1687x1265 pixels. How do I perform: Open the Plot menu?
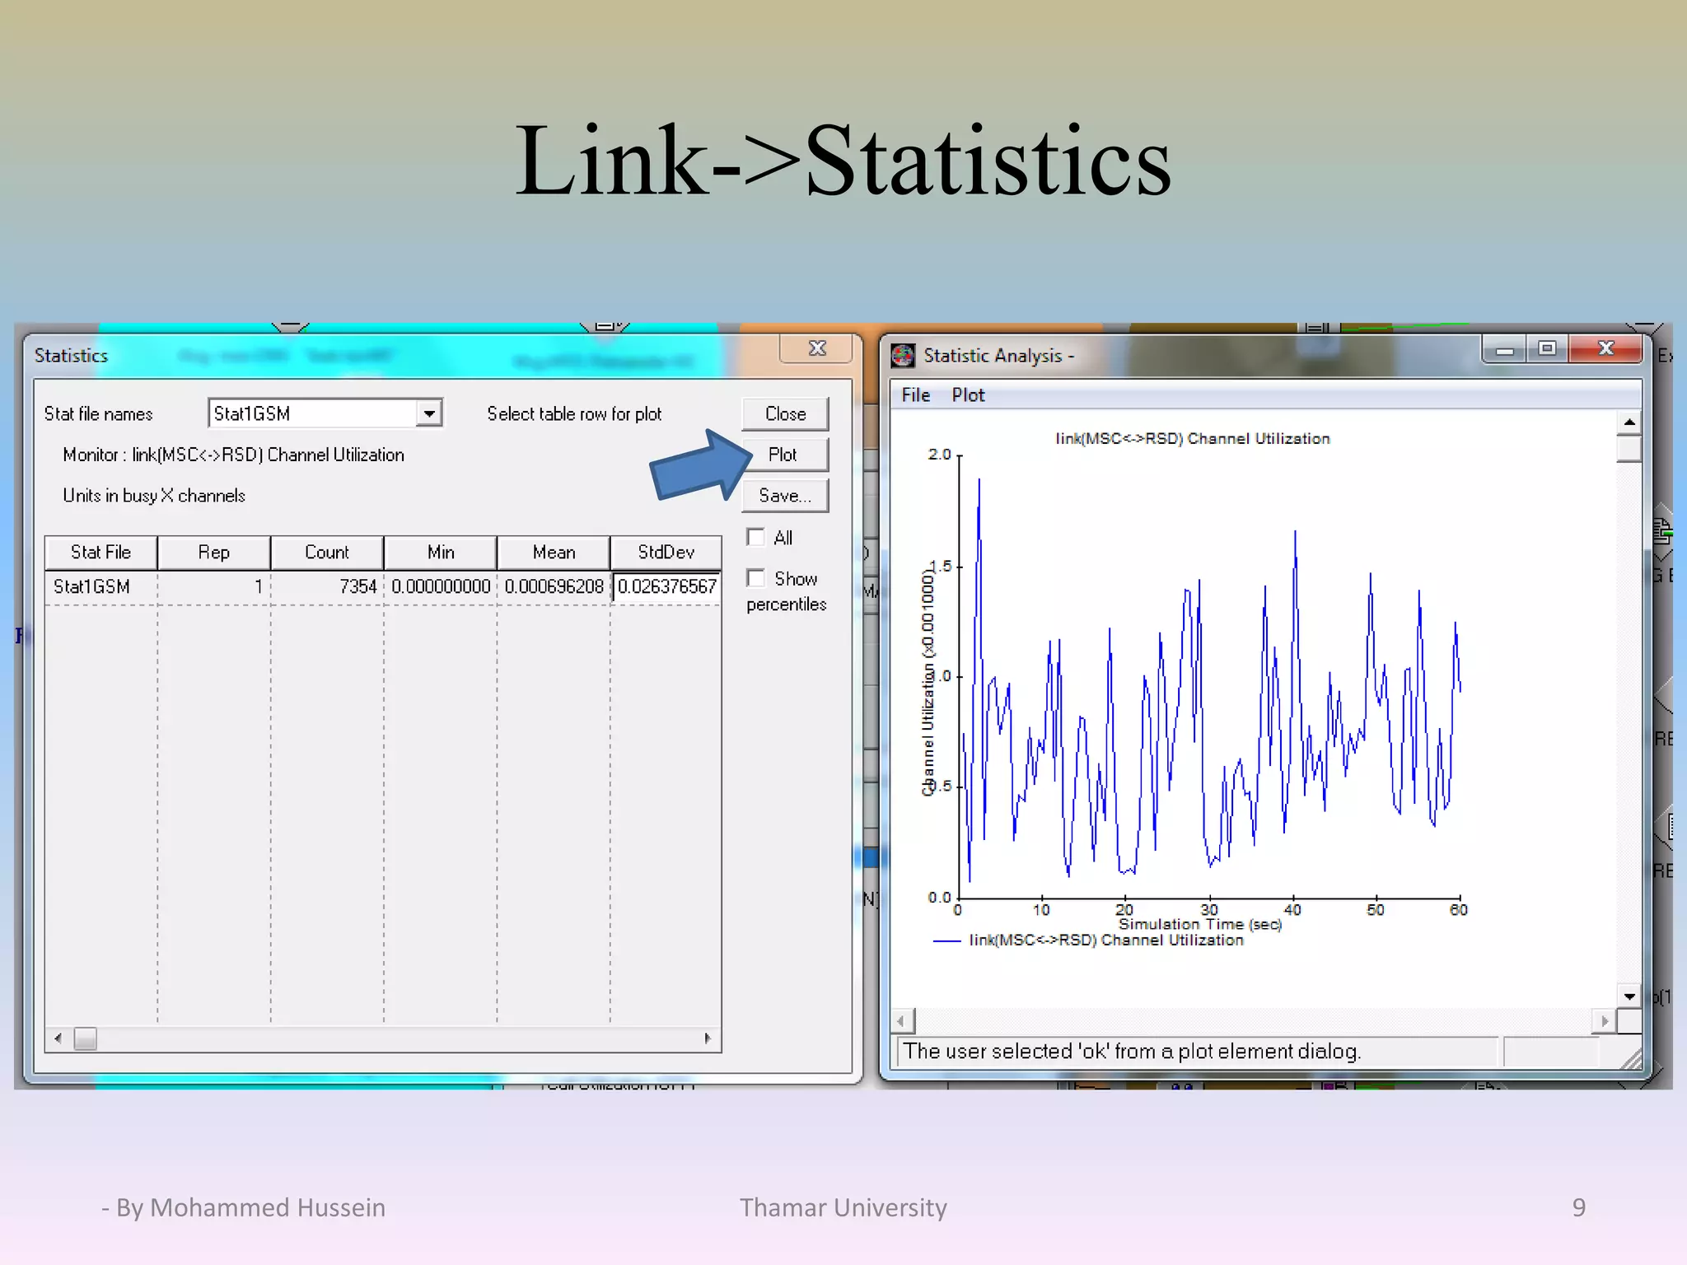click(x=967, y=395)
